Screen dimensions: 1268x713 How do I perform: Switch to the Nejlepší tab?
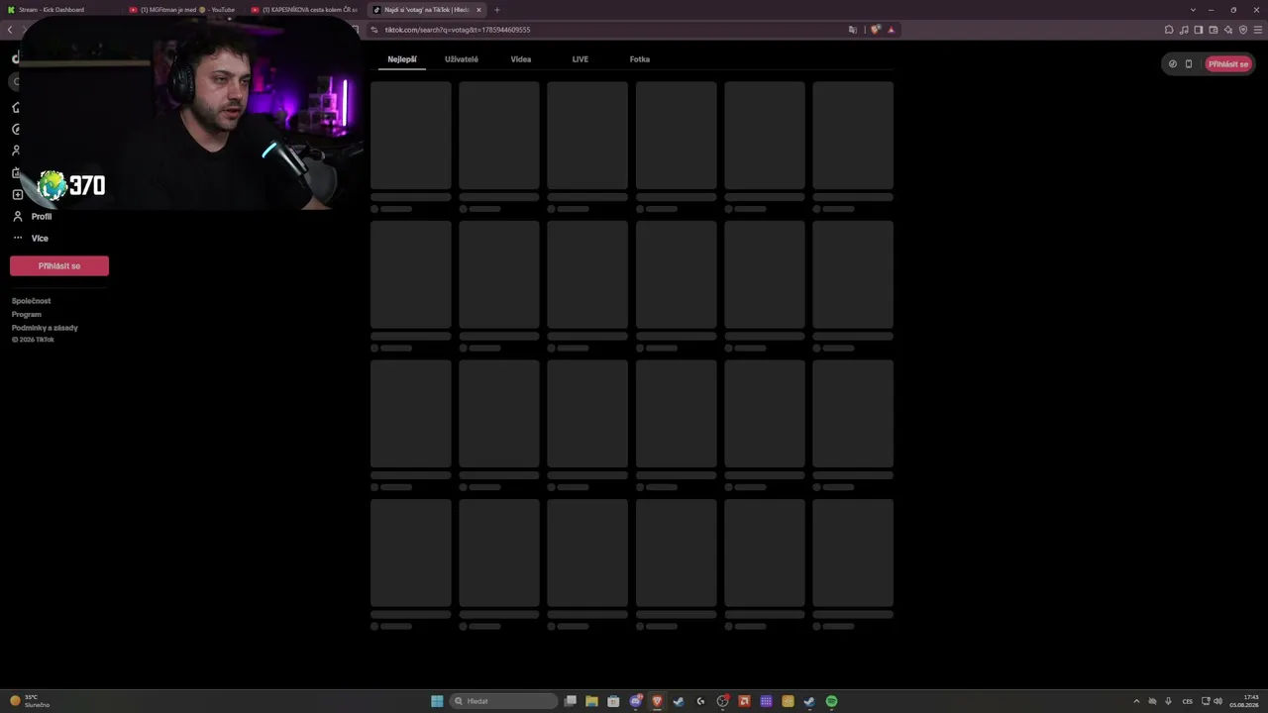coord(402,59)
